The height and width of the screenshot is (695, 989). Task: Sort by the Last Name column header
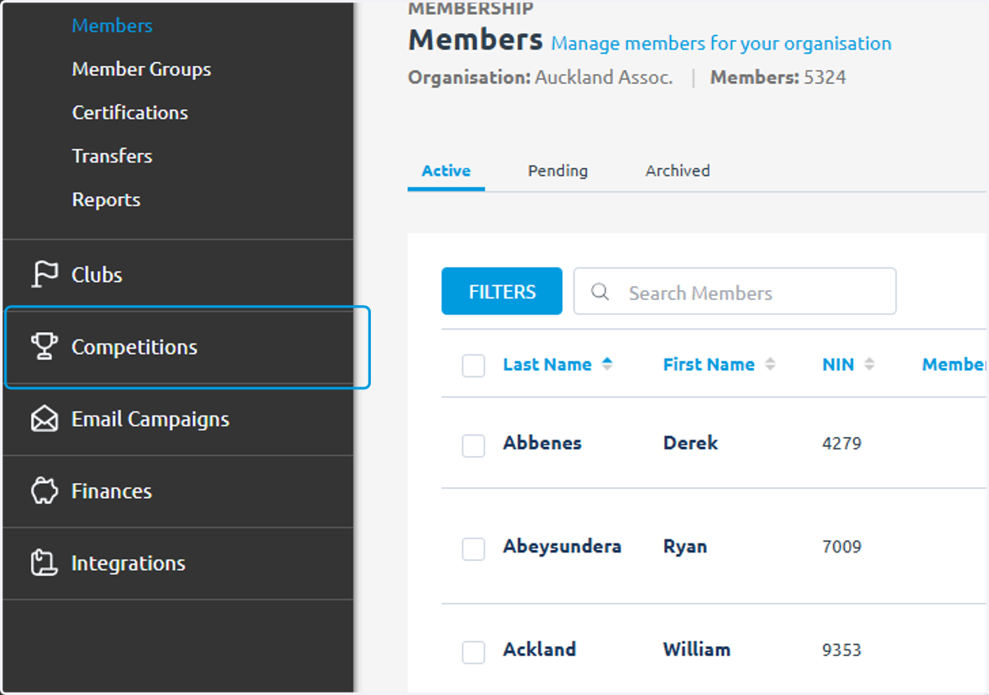click(x=547, y=364)
